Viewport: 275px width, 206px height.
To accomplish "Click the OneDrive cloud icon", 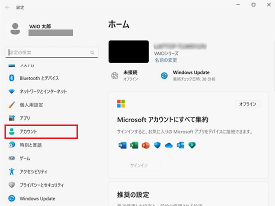I will [x=169, y=145].
